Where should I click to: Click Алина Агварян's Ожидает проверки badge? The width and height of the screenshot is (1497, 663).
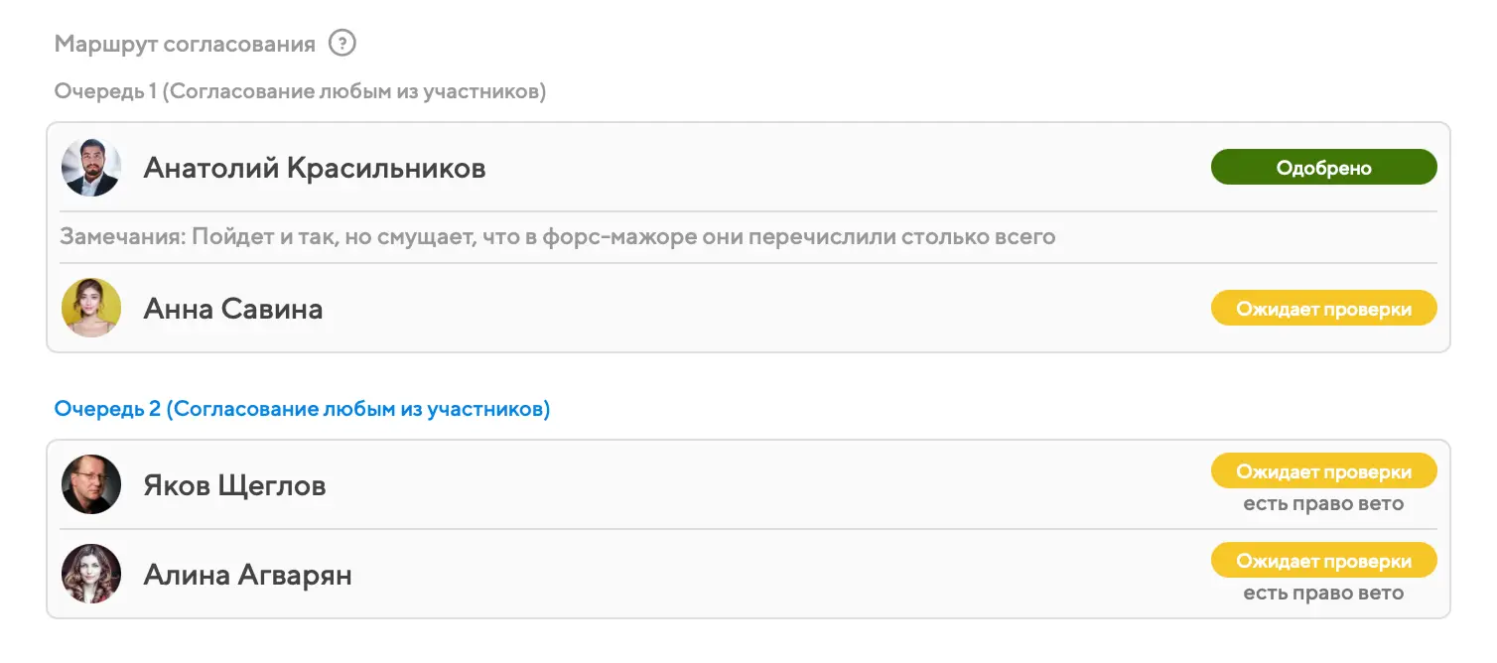[1323, 561]
